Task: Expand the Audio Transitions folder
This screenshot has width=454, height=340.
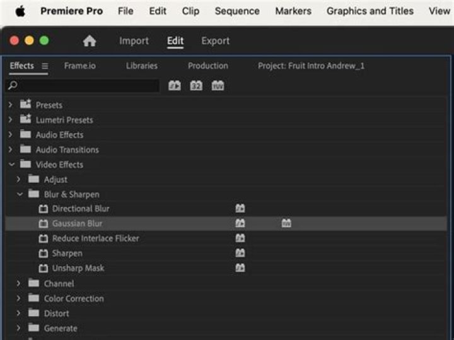Action: [x=11, y=149]
